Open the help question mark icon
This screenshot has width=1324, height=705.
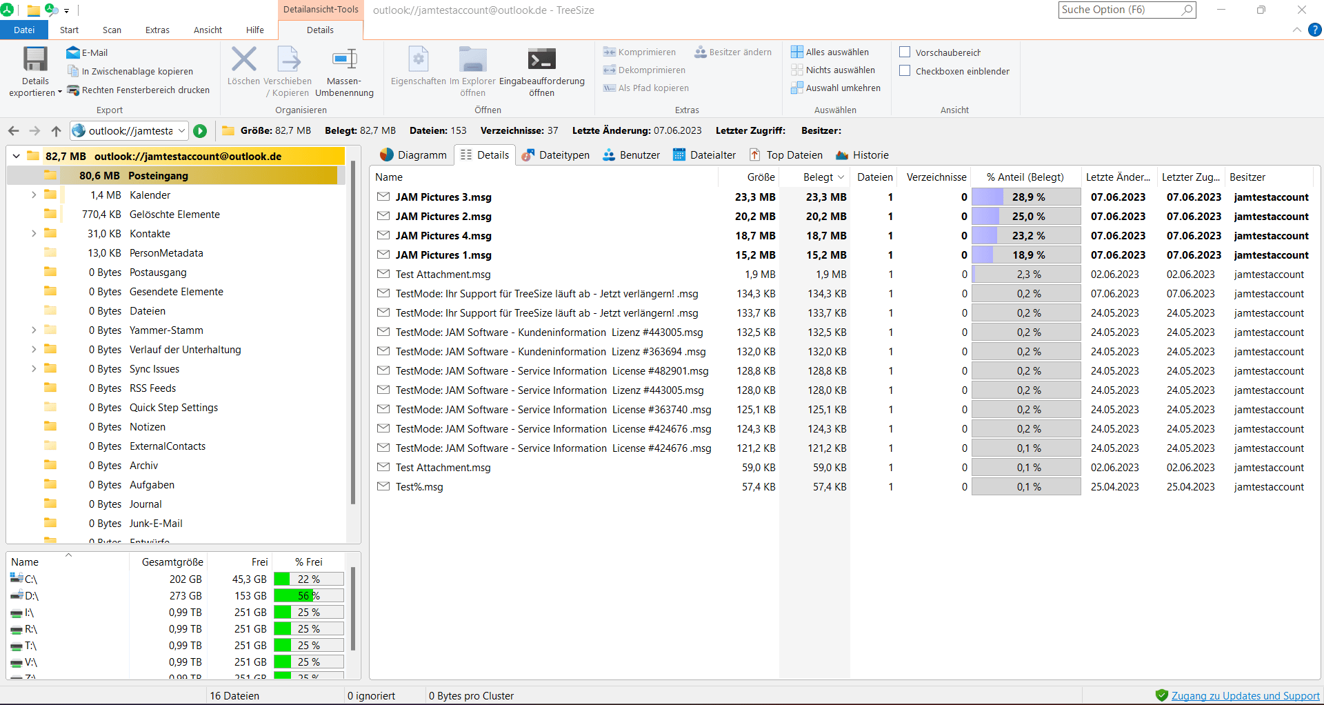pos(1315,30)
